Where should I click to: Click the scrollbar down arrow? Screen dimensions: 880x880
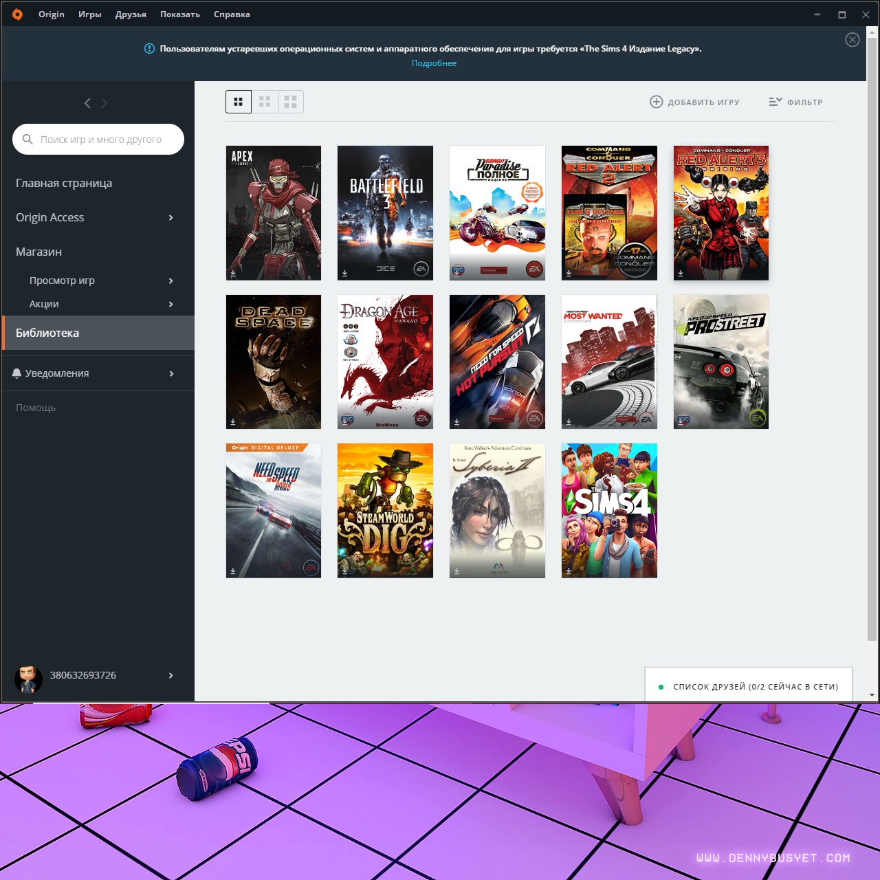[x=872, y=695]
